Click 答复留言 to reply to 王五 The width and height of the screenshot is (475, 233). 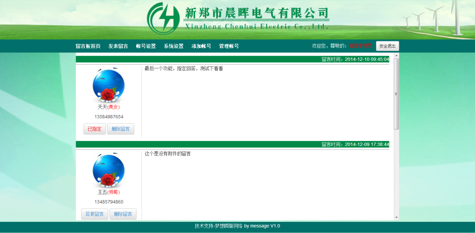click(94, 214)
